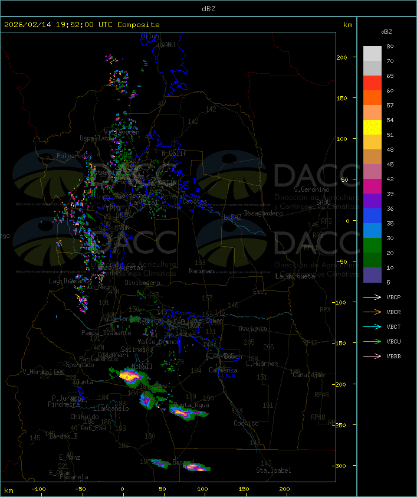Click the Chihuido map label
Viewport: 417px width, 497px height.
[84, 417]
